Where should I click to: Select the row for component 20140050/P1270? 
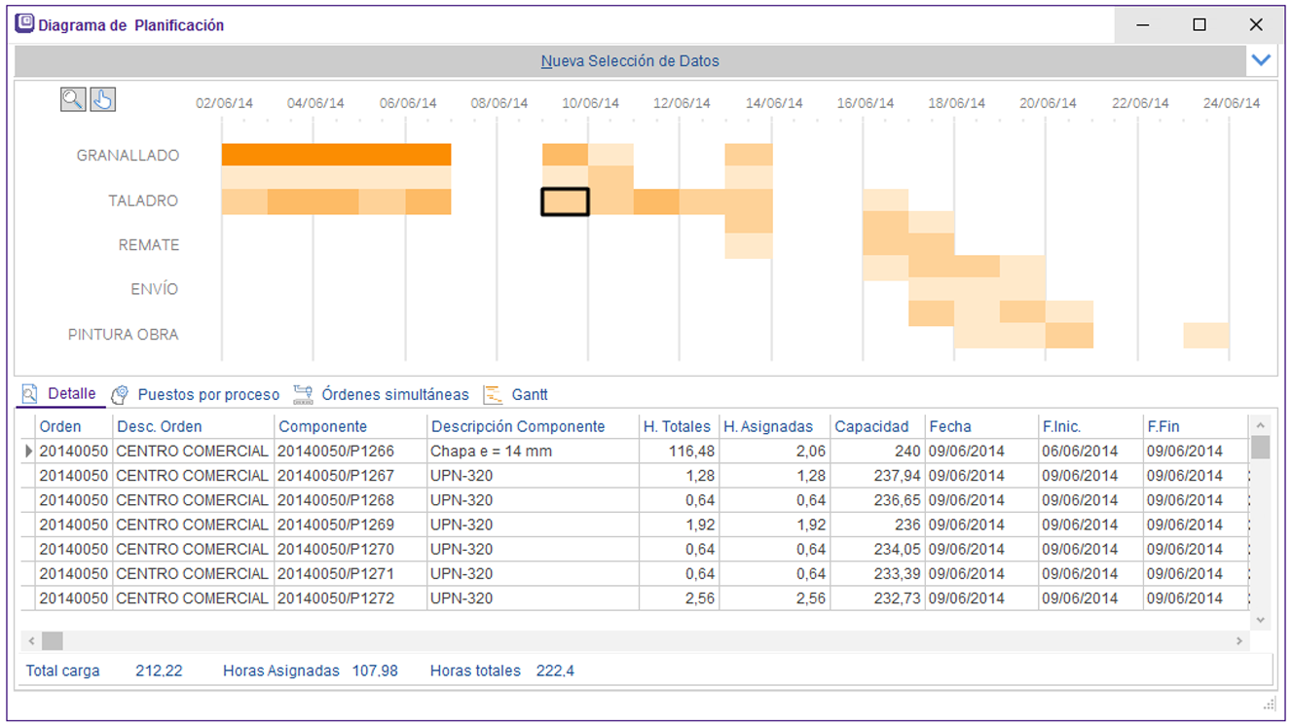pos(335,549)
